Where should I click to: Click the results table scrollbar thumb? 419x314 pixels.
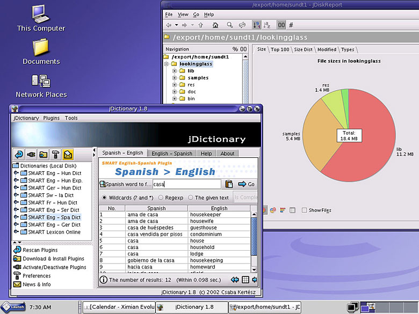pyautogui.click(x=254, y=236)
